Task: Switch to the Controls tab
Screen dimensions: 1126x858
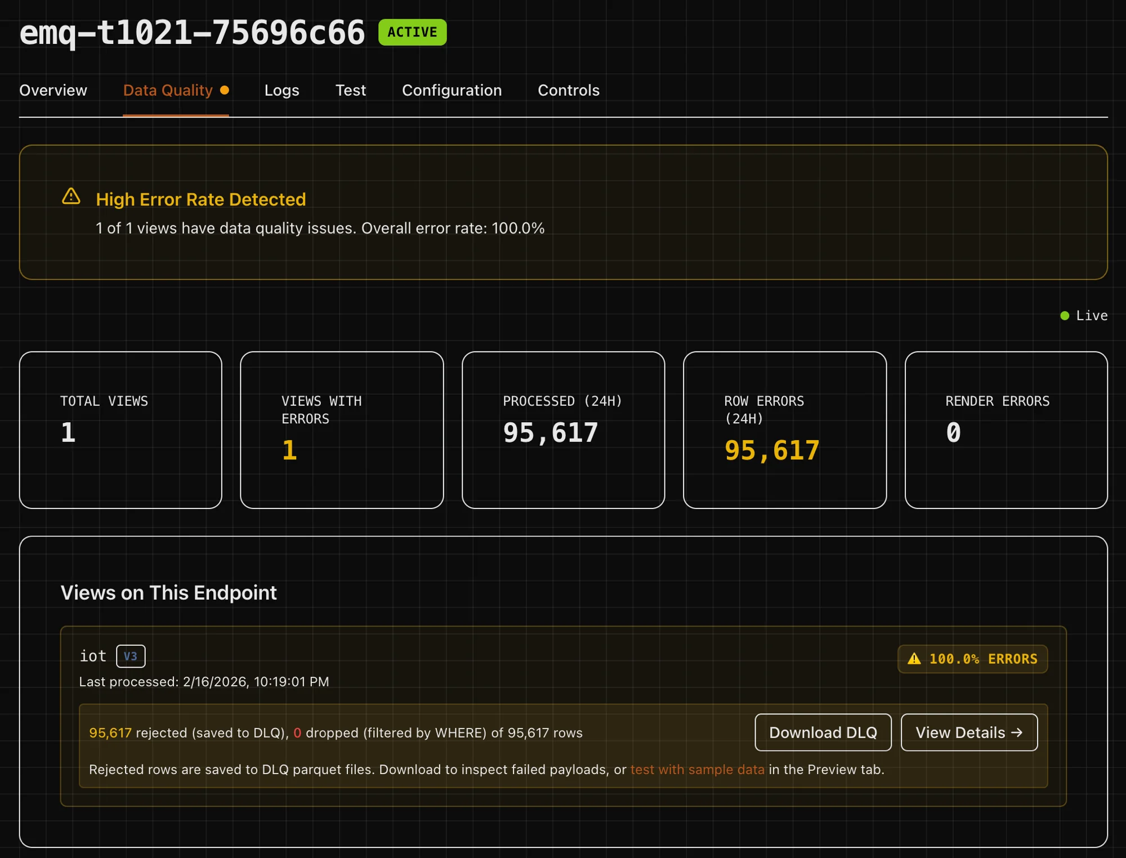Action: 569,90
